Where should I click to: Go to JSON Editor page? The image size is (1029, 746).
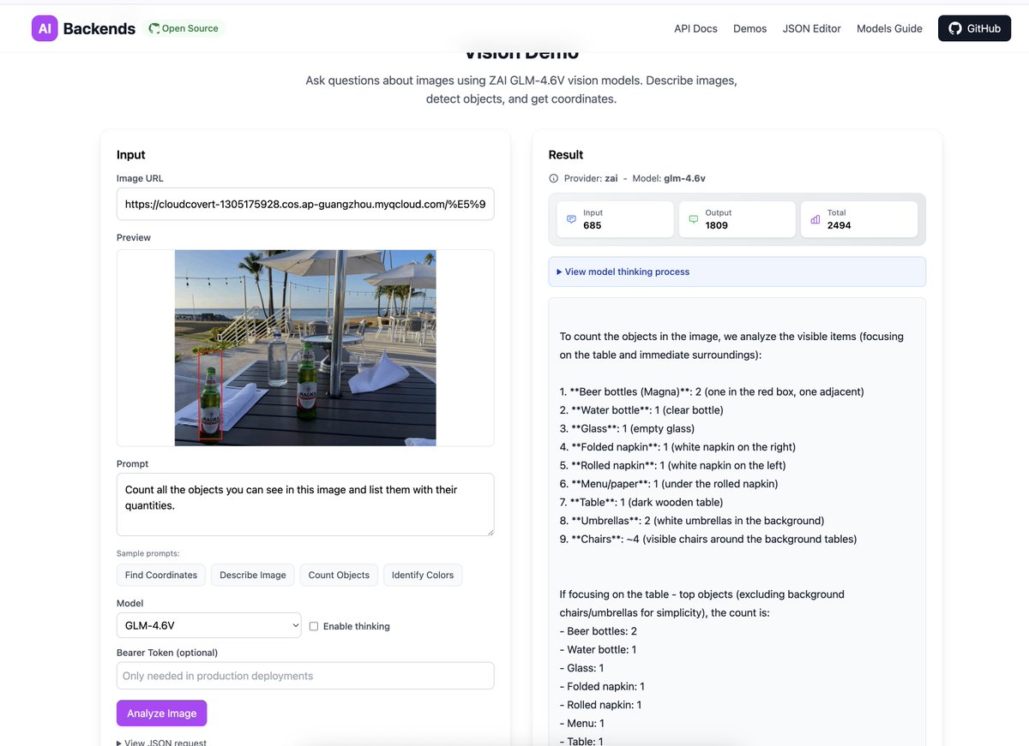811,28
